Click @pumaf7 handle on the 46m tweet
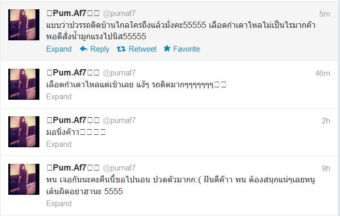Viewport: 340px width, 216px height. [119, 73]
